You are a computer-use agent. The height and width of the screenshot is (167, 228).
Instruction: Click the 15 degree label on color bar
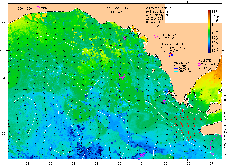213,51
